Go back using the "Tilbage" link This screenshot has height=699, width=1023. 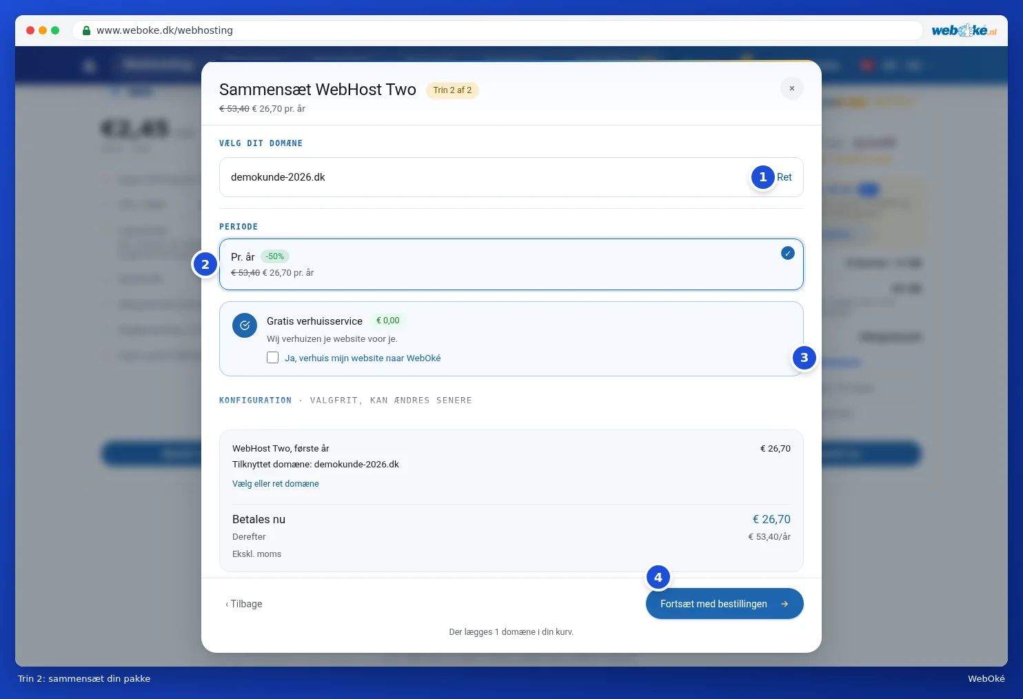point(244,604)
